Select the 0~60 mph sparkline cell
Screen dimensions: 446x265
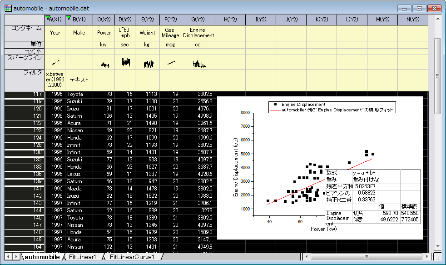click(x=125, y=62)
